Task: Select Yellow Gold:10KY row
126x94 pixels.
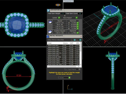Action: click(64, 47)
